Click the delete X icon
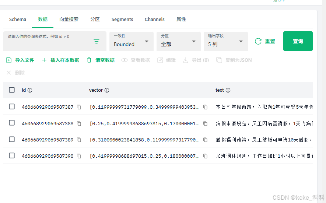The height and width of the screenshot is (203, 326). (9, 73)
